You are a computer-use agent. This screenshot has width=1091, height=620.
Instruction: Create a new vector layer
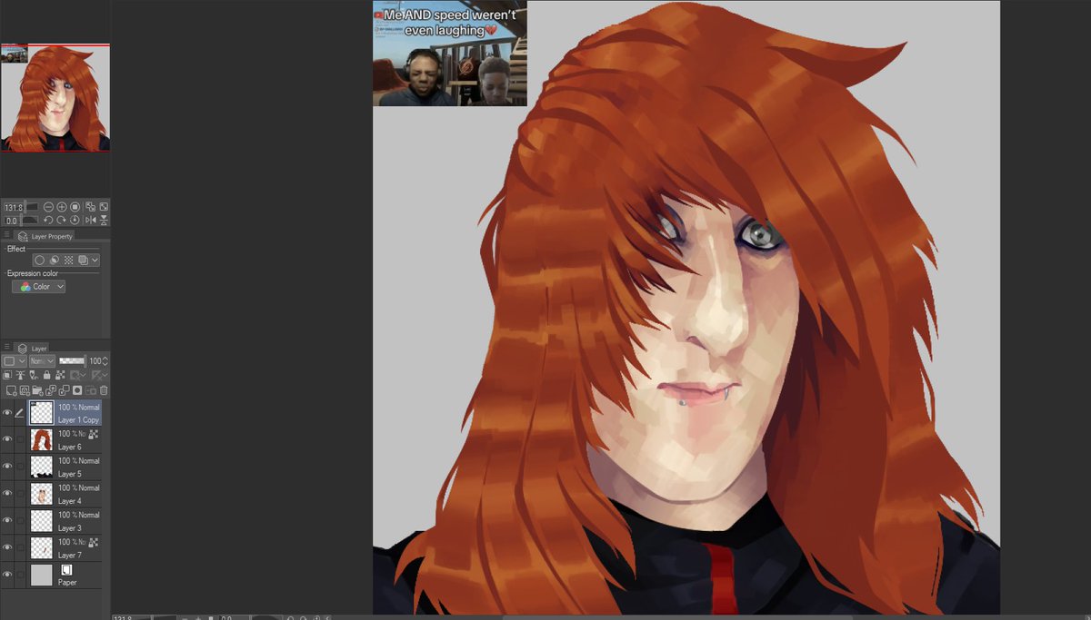point(25,390)
